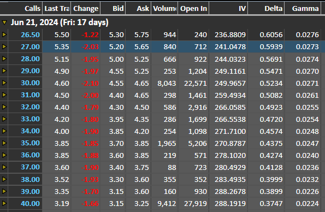The width and height of the screenshot is (325, 212).
Task: Sort by the Calls column header
Action: click(21, 8)
